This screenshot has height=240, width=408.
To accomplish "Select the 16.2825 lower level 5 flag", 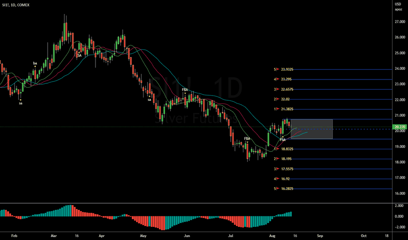I will tap(278, 189).
